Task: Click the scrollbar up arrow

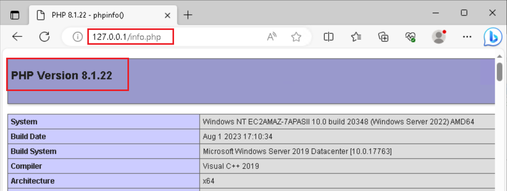Action: 500,56
